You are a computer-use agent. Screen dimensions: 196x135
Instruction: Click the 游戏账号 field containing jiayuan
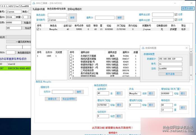pos(57,20)
